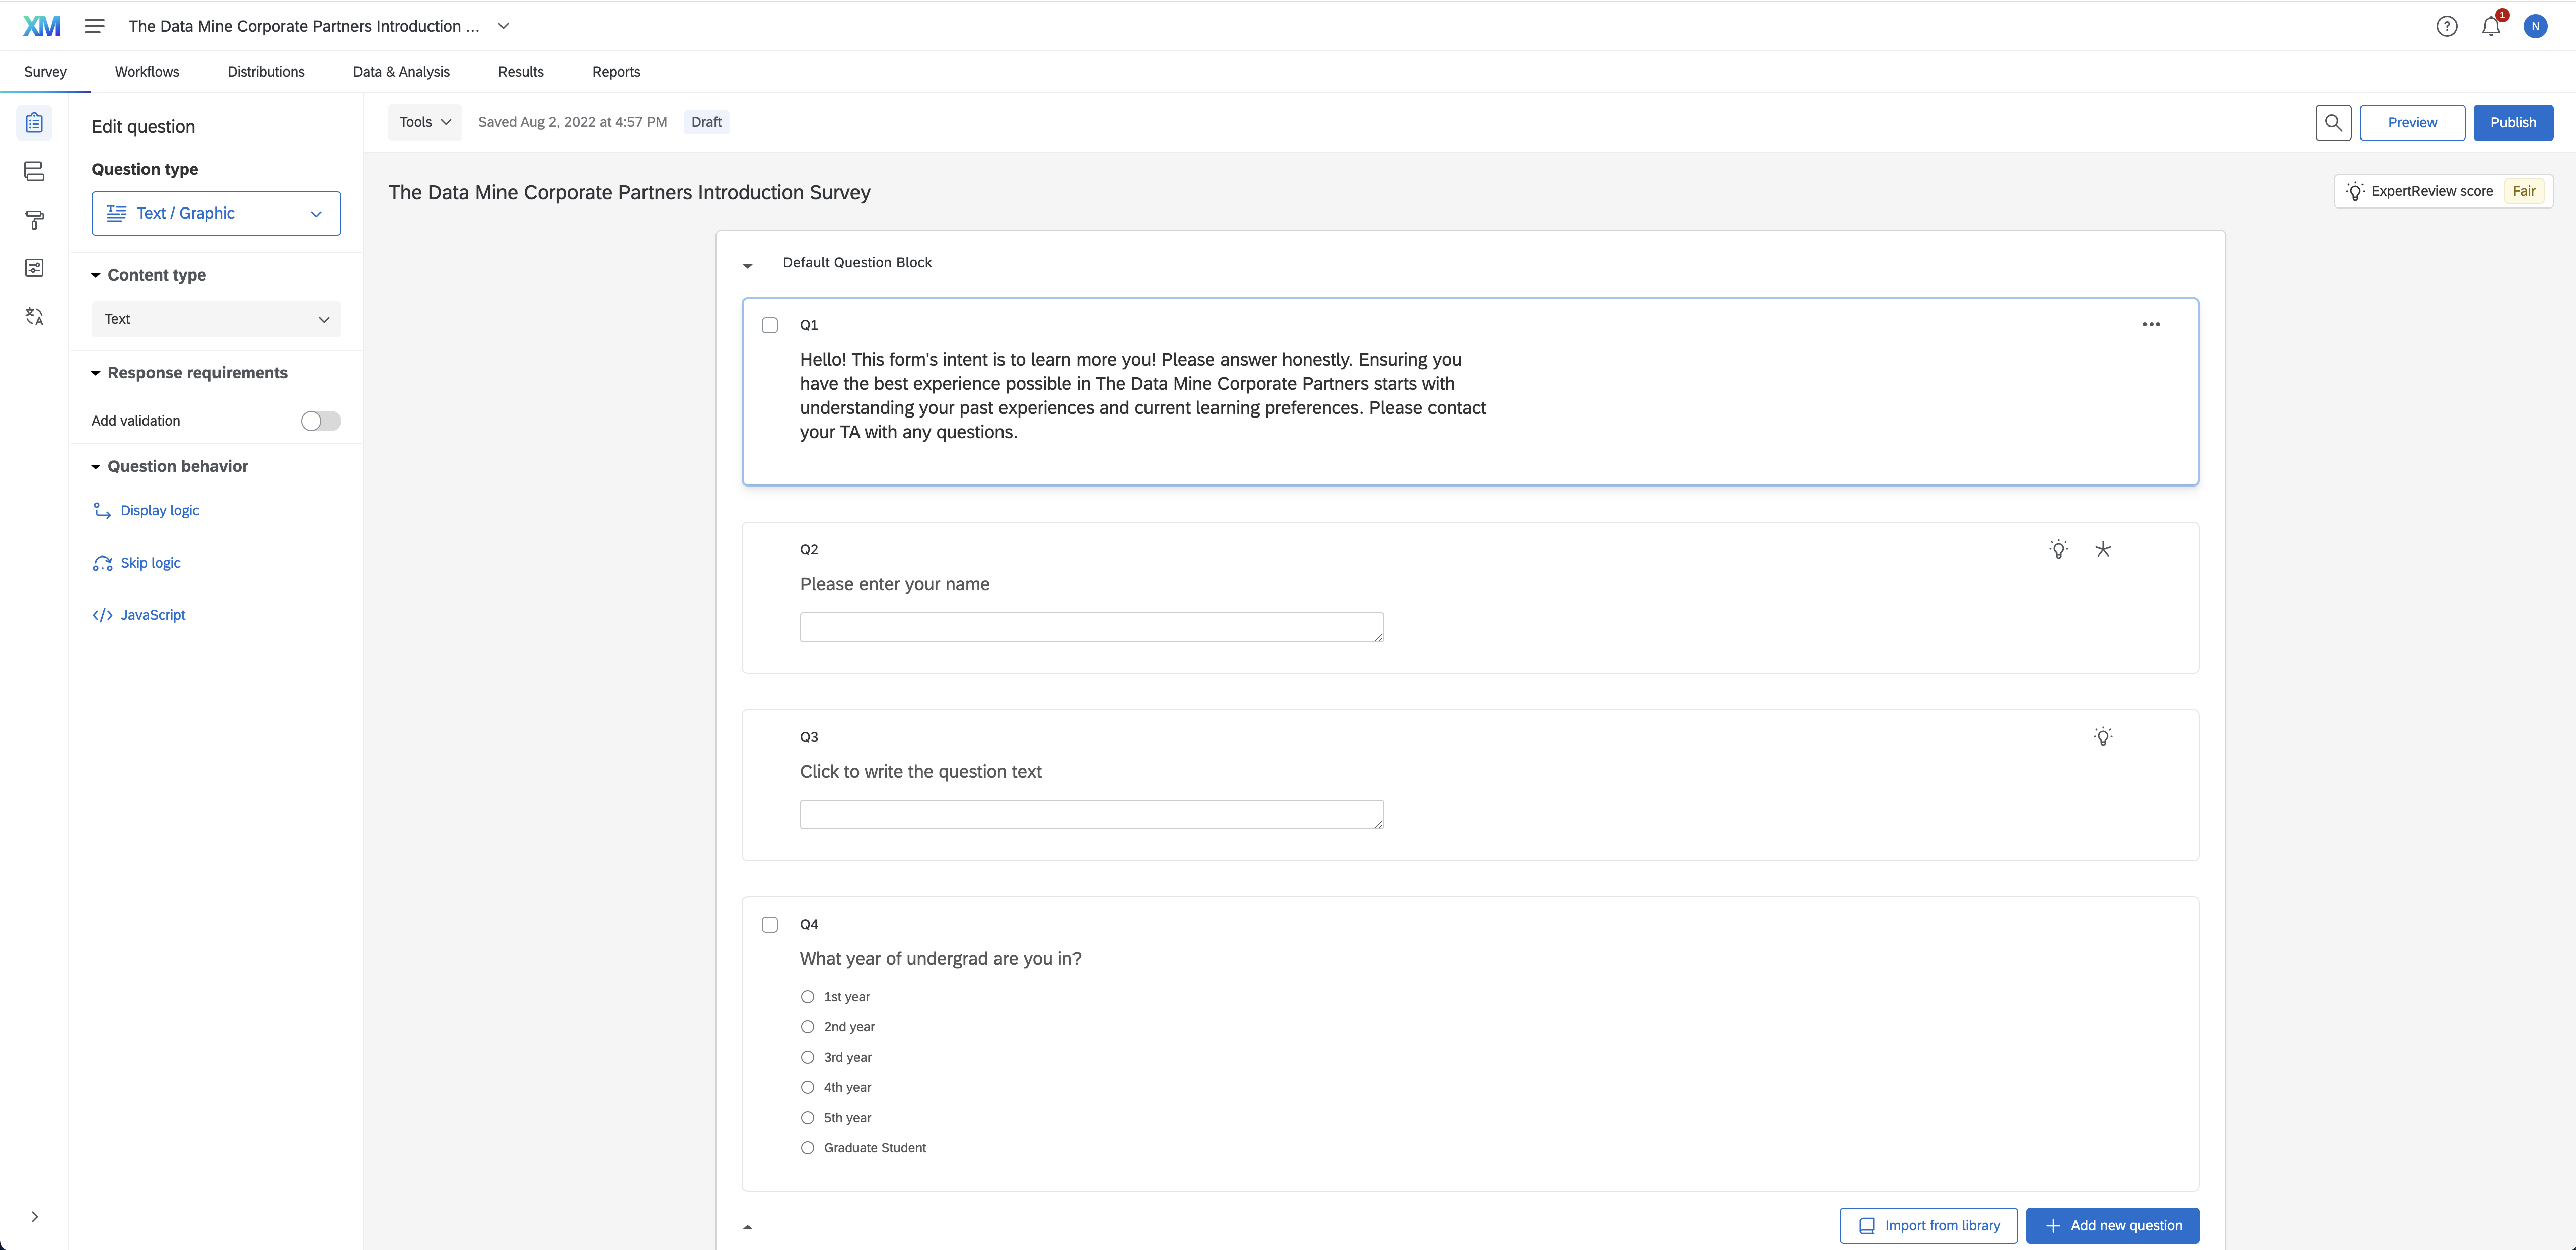Open the Content type Text dropdown

[216, 319]
